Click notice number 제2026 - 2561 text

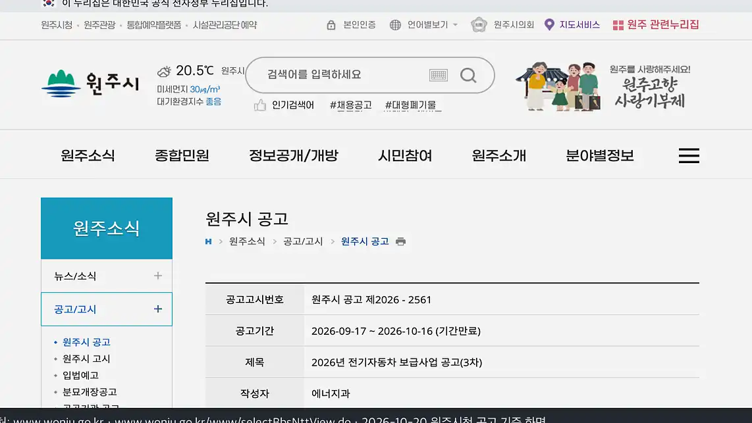coord(398,300)
